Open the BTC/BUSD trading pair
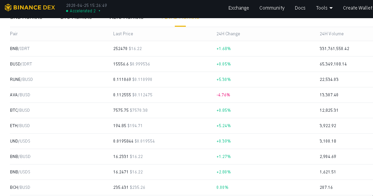Viewport: 373px width, 196px height. (x=20, y=110)
